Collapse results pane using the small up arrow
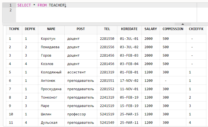This screenshot has height=127, width=208. pyautogui.click(x=183, y=24)
